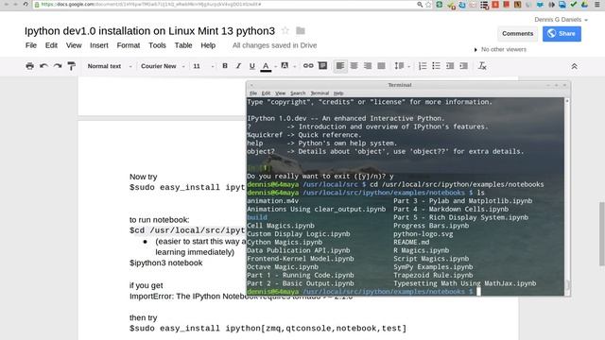Right-align the paragraph

click(368, 66)
